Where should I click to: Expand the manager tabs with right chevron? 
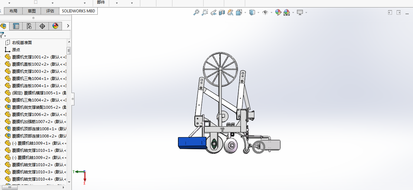pyautogui.click(x=68, y=26)
